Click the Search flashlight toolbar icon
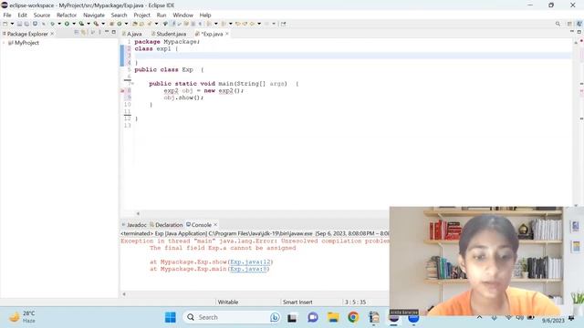The image size is (584, 328). pyautogui.click(x=150, y=24)
